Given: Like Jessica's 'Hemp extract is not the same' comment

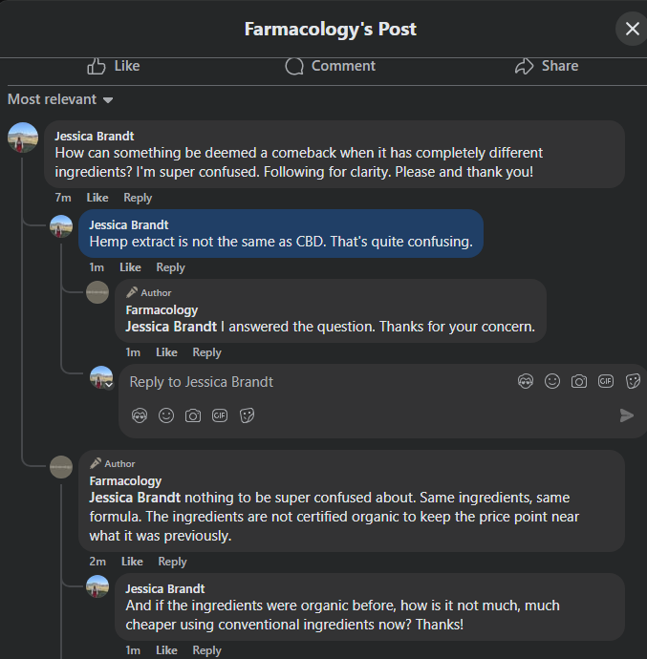Looking at the screenshot, I should click(x=130, y=267).
